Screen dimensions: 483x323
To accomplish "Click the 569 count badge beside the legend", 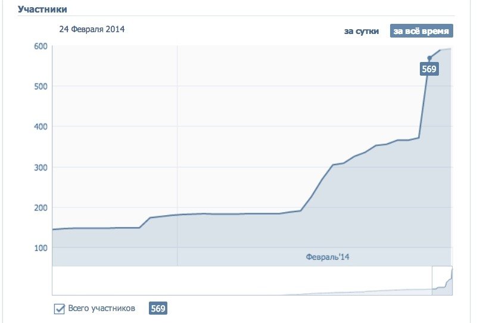I will (158, 309).
